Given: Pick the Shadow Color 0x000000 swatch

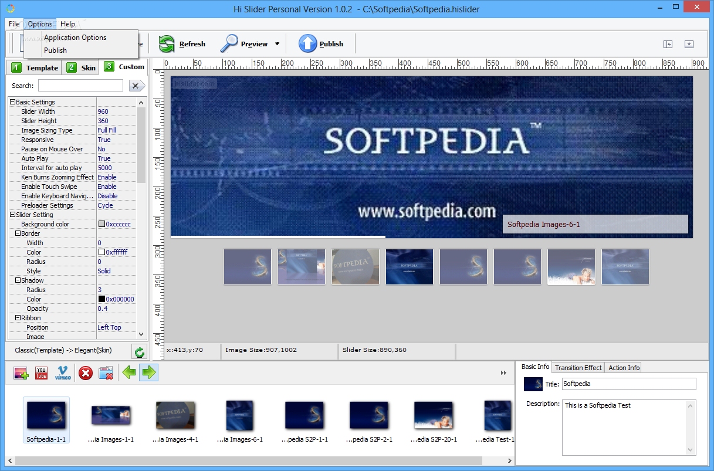Looking at the screenshot, I should pyautogui.click(x=102, y=299).
